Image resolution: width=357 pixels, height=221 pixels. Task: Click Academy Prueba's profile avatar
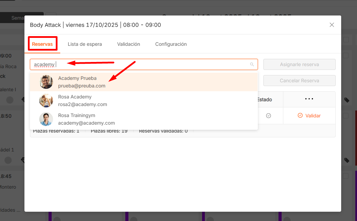click(46, 82)
